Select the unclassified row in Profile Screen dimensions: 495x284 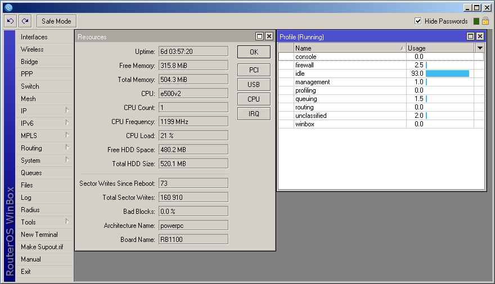[381, 116]
